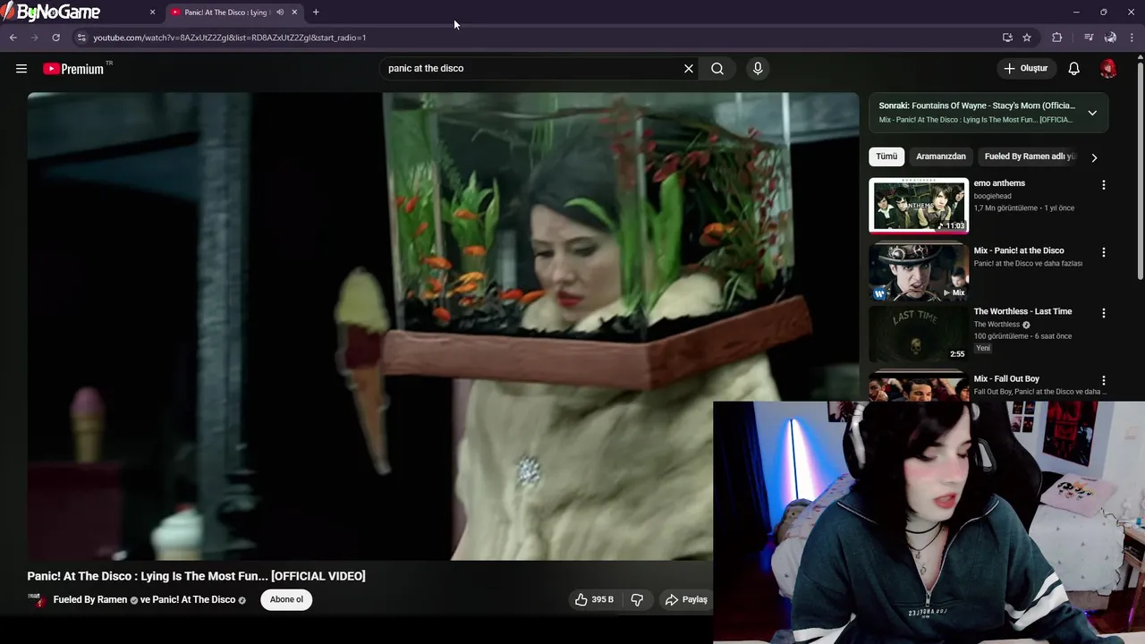The height and width of the screenshot is (644, 1145).
Task: Open Fueled By Ramen channel avatar
Action: tap(36, 599)
